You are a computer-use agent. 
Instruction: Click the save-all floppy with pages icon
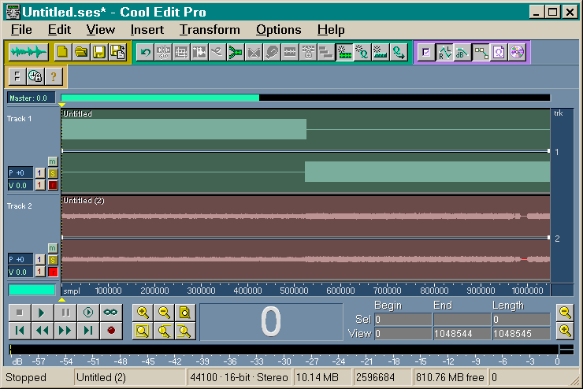[x=117, y=53]
